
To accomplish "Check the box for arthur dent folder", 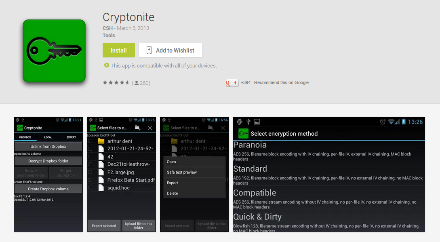I will pos(91,141).
